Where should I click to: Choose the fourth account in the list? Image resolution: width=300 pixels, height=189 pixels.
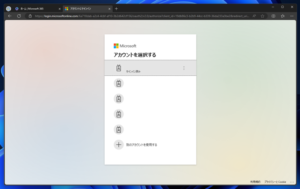(x=150, y=114)
